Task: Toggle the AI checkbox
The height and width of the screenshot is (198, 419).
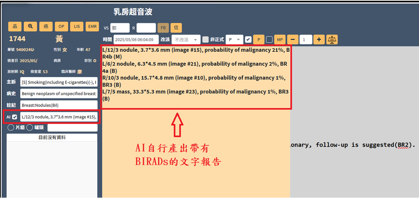Action: coord(15,117)
